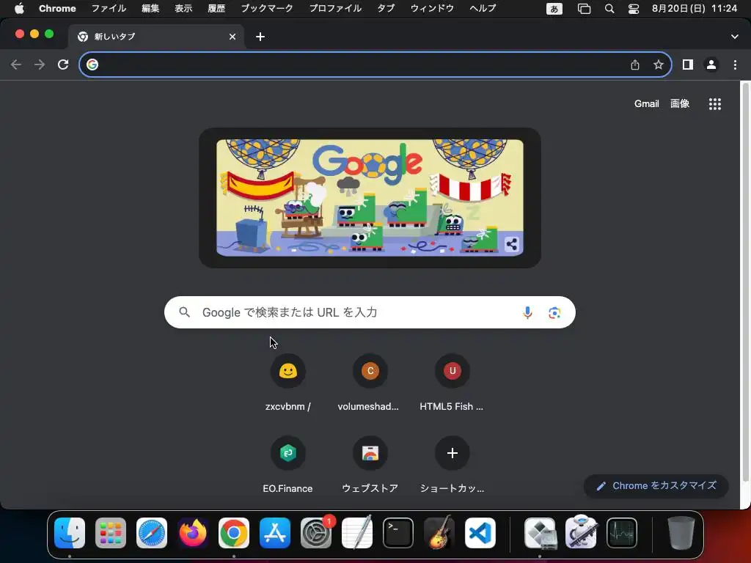Open the ウィンドウ menu
Viewport: 751px width, 563px height.
[x=432, y=8]
